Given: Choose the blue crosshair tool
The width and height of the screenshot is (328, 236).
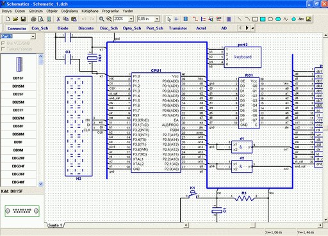Looking at the screenshot, I should tap(176, 19).
